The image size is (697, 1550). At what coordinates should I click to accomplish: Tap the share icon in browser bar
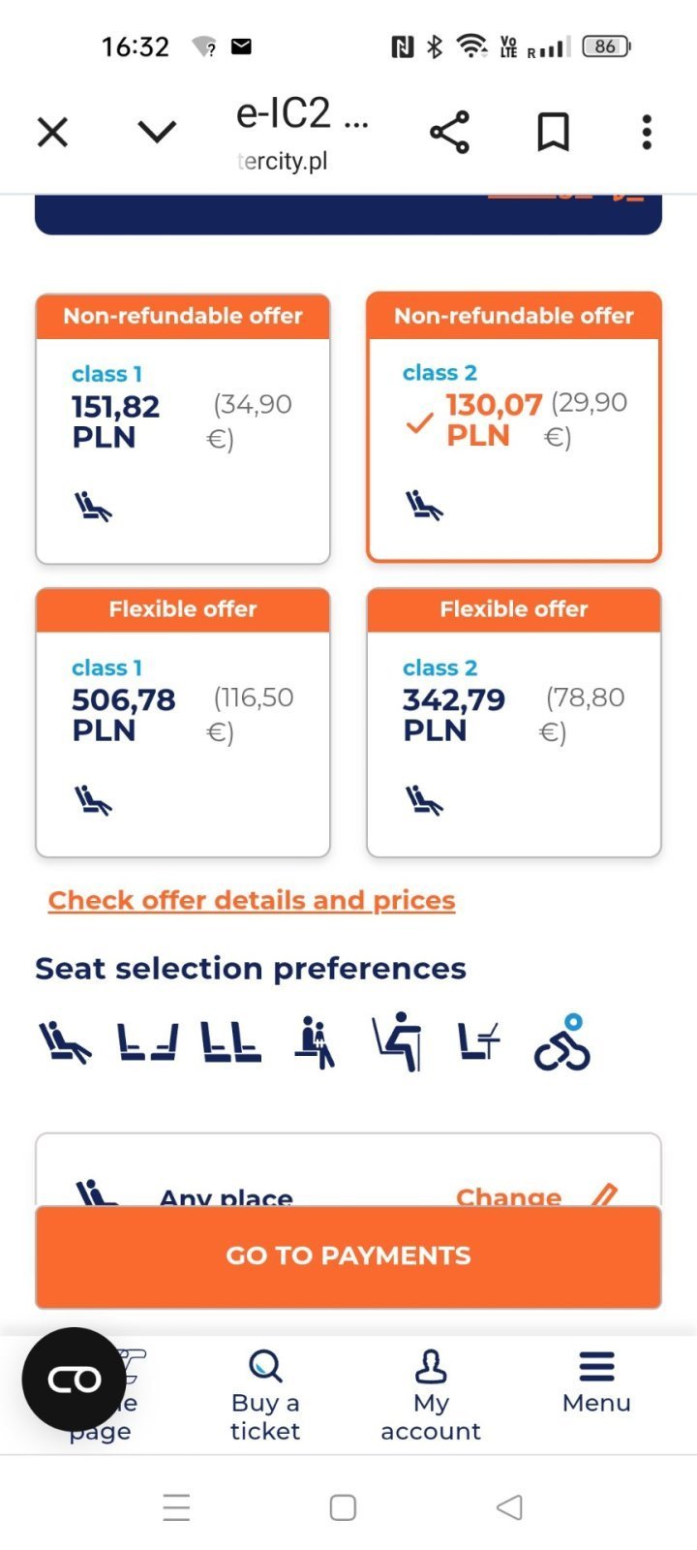[x=449, y=133]
